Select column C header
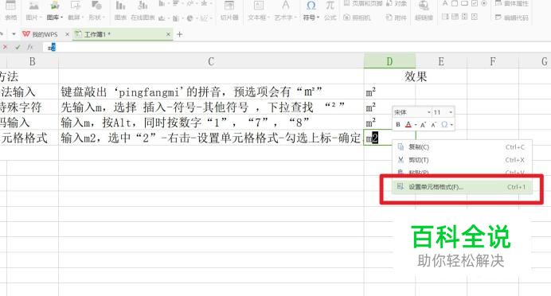The height and width of the screenshot is (296, 551). [211, 61]
